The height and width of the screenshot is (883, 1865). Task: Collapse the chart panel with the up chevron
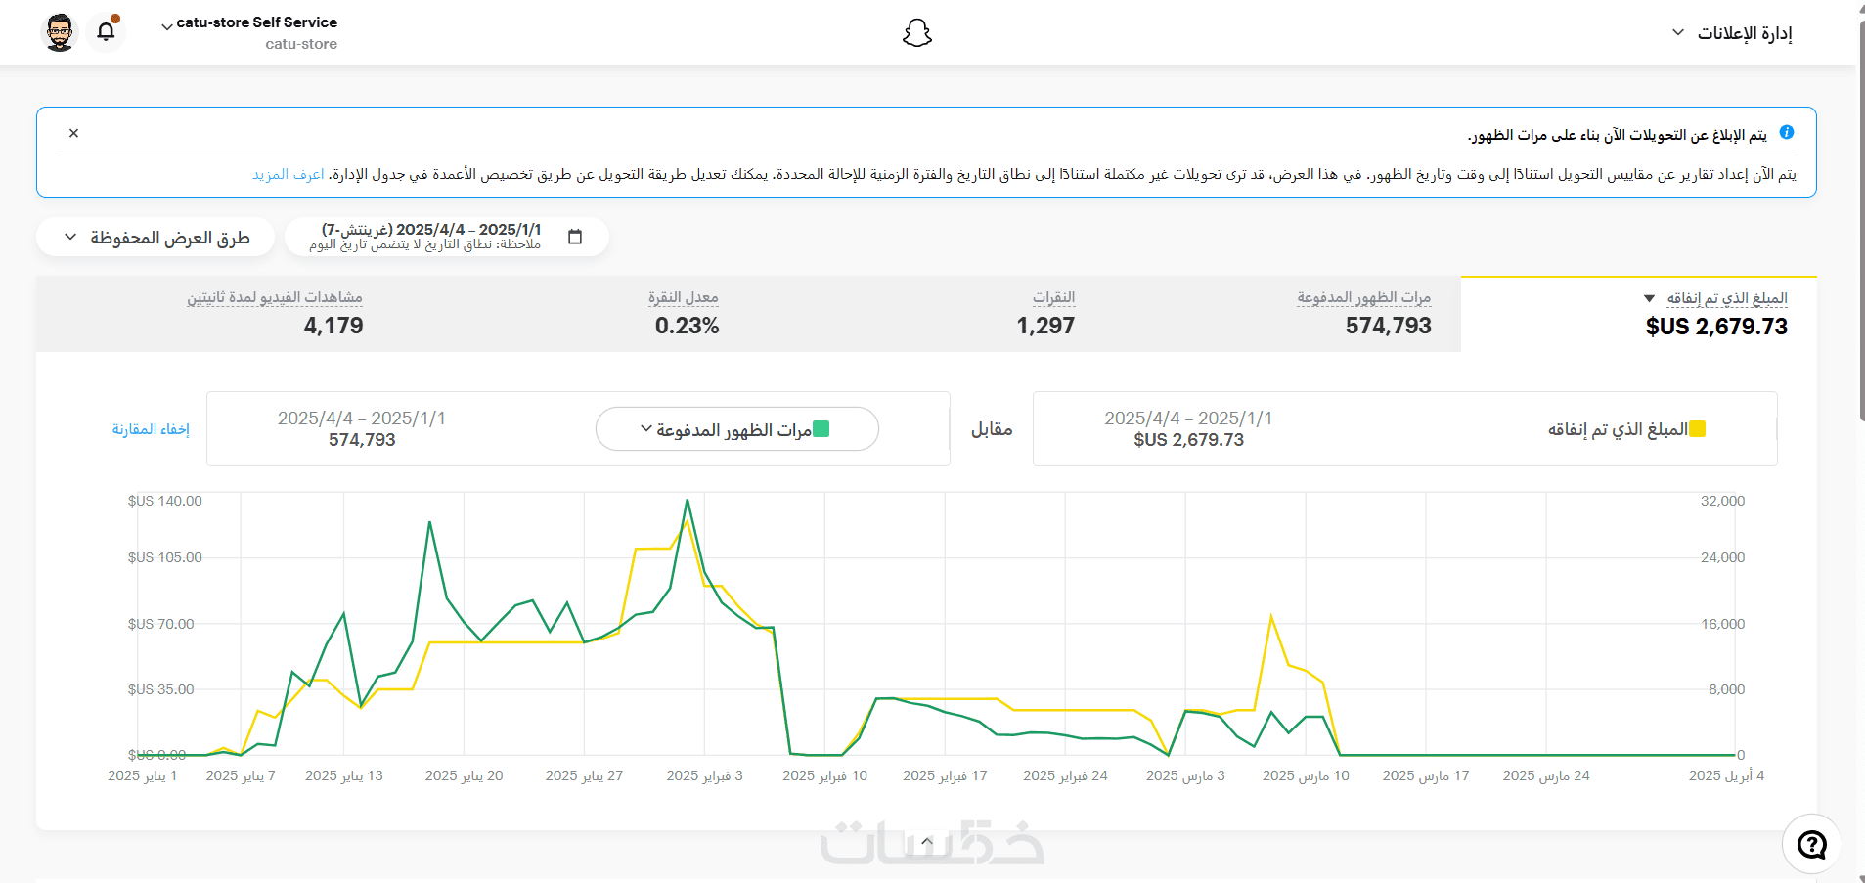(x=927, y=842)
